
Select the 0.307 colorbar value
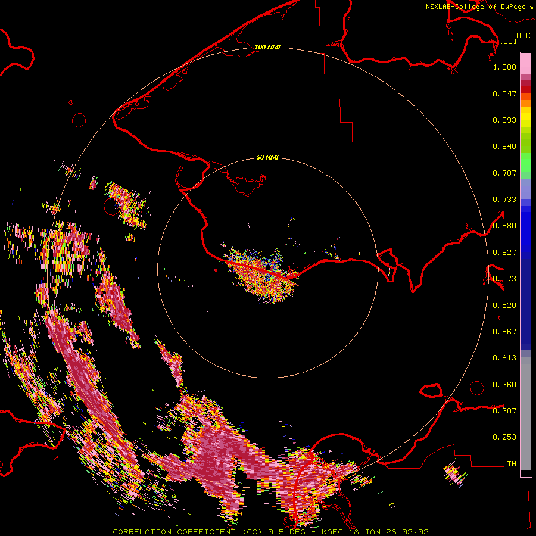(x=504, y=410)
